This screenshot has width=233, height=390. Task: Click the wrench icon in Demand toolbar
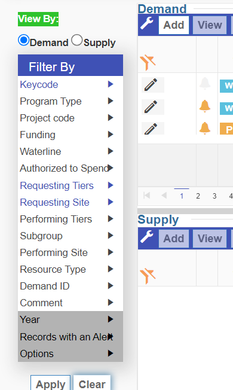[147, 24]
